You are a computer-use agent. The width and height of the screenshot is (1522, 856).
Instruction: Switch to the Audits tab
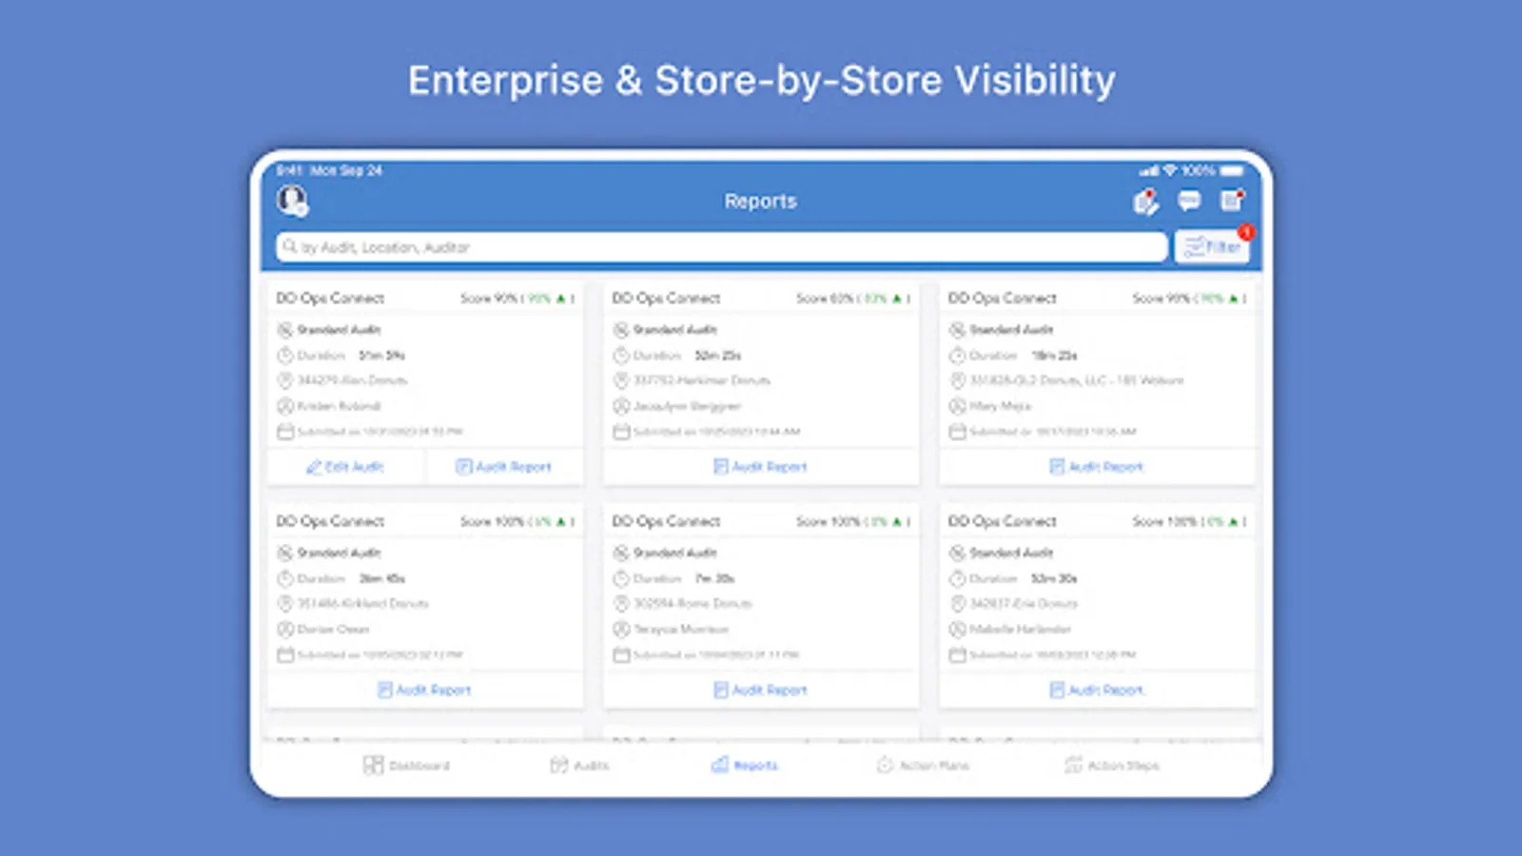click(579, 765)
